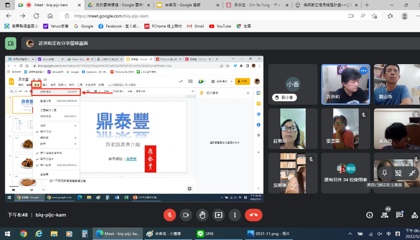
Task: Select the 莊雅如 video tile
Action: pos(293,128)
